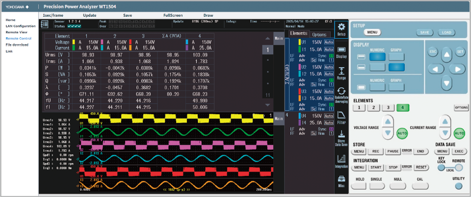Viewport: 471px width, 197px height.
Task: Open the Display side menu icon
Action: point(341,51)
